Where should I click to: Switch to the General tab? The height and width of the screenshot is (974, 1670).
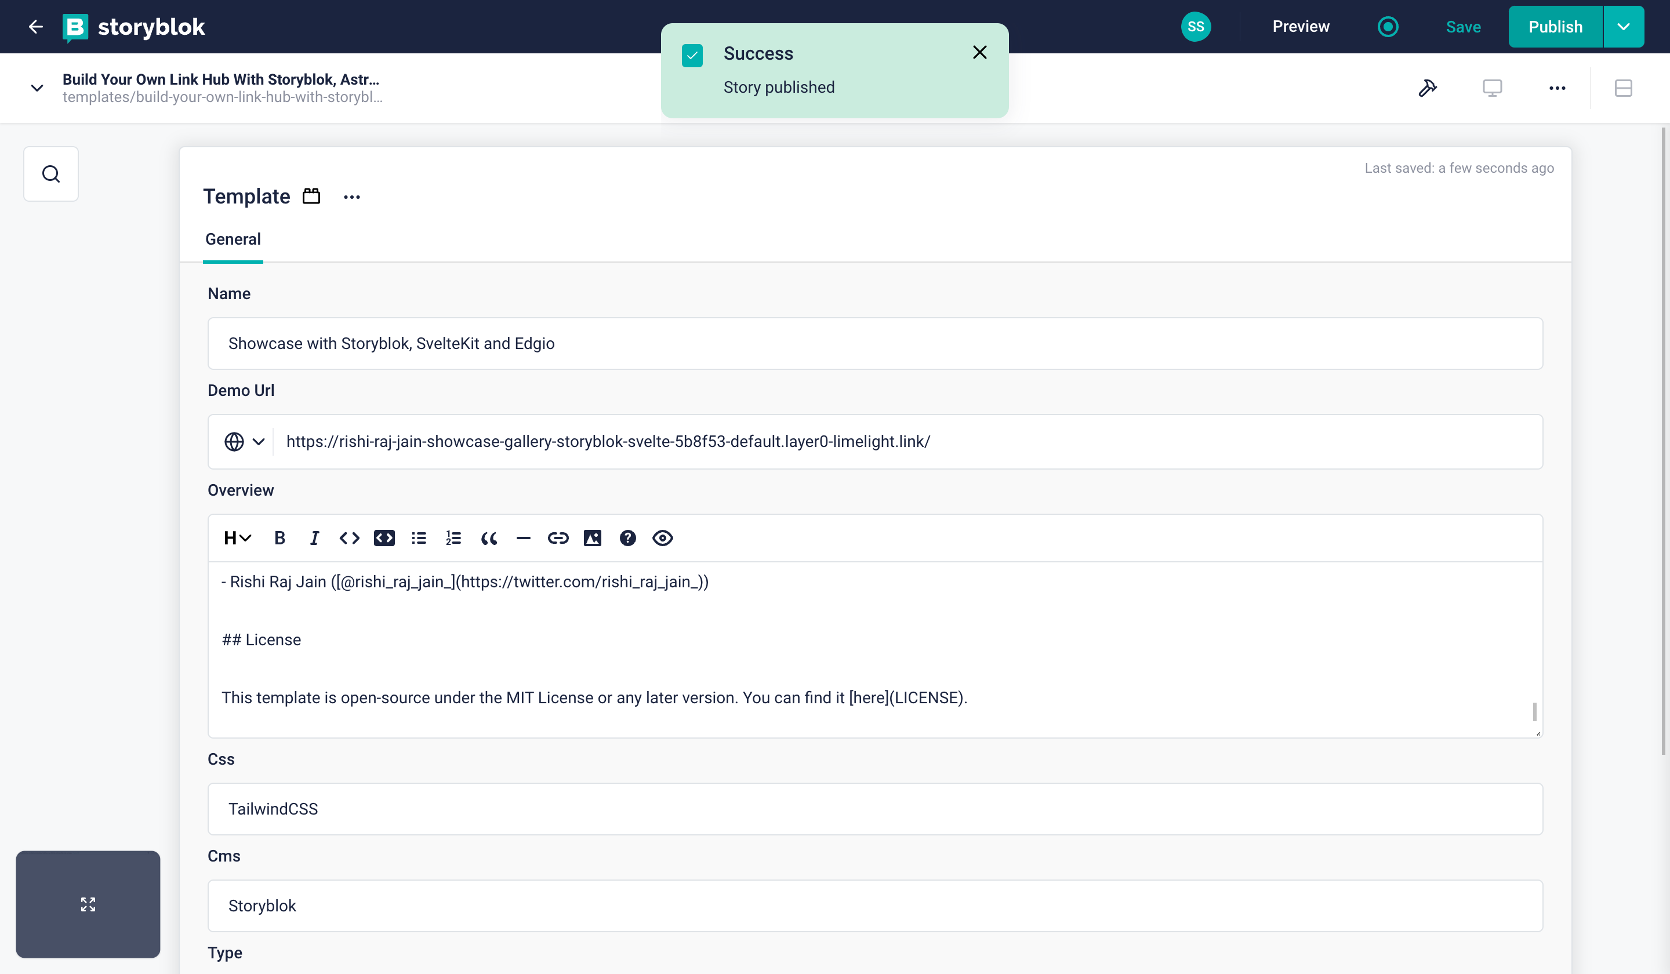(x=233, y=239)
